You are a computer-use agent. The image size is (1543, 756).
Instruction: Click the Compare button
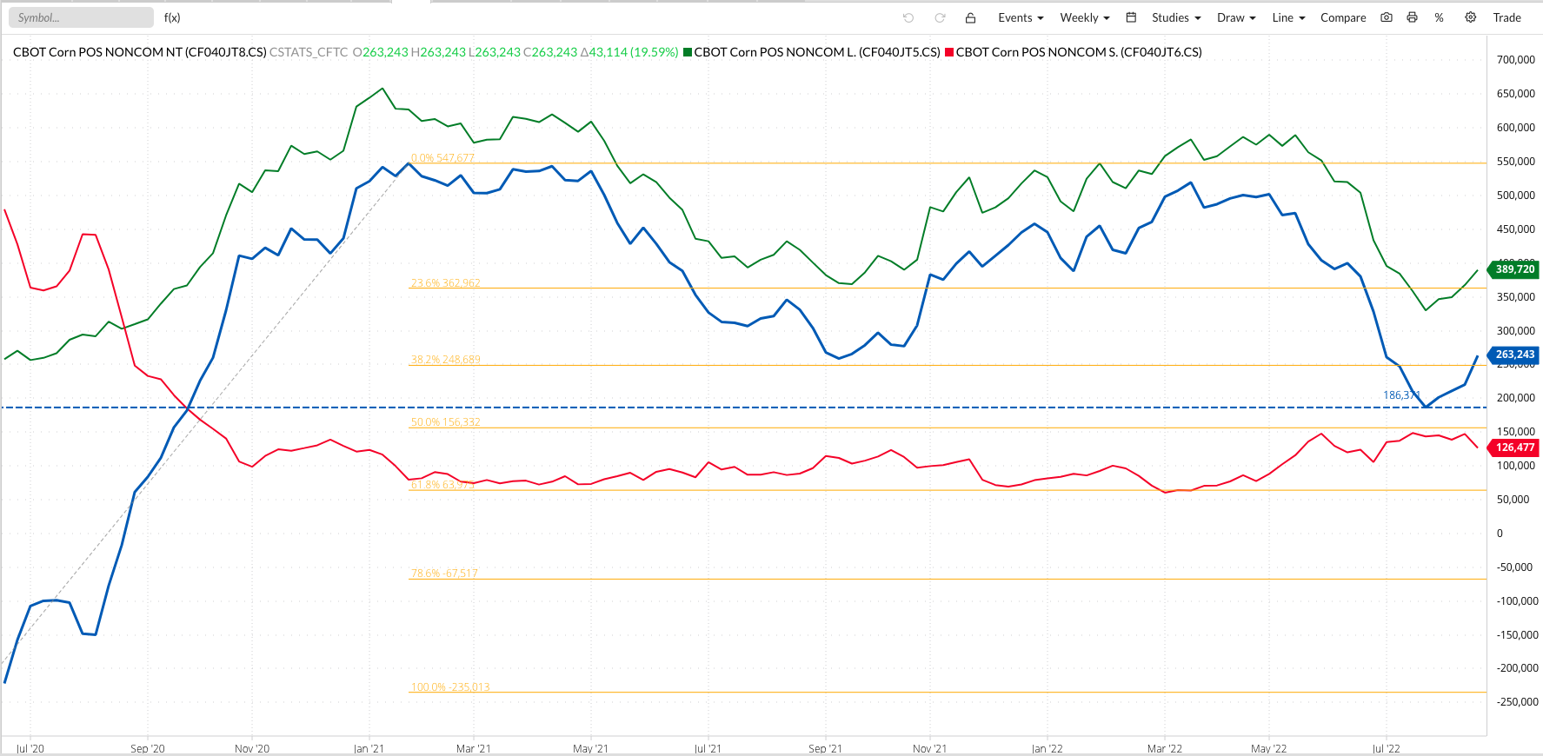click(1342, 17)
